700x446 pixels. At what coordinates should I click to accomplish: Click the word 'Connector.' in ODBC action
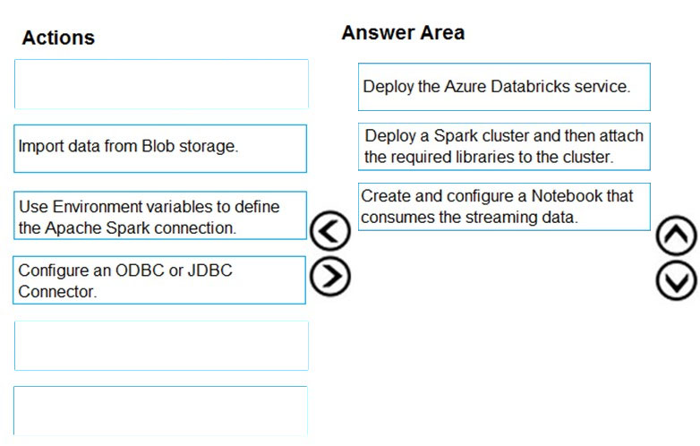point(57,292)
